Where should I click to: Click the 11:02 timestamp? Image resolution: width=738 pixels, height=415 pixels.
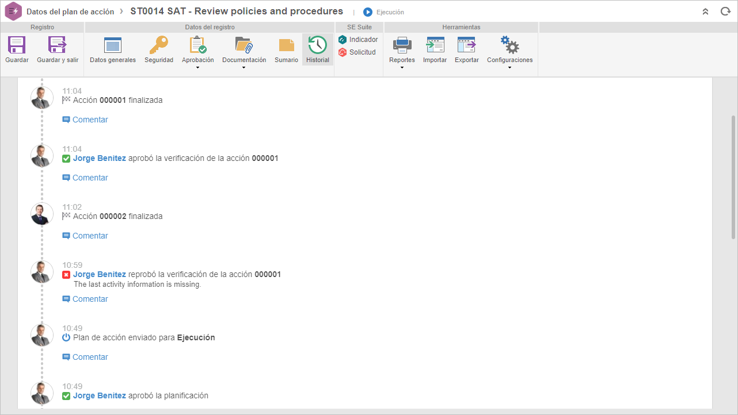click(x=72, y=207)
